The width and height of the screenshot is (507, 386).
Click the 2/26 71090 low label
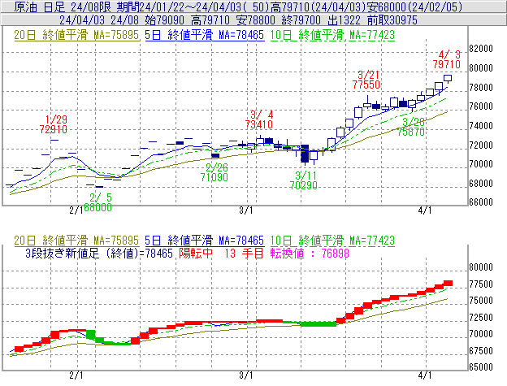click(214, 172)
